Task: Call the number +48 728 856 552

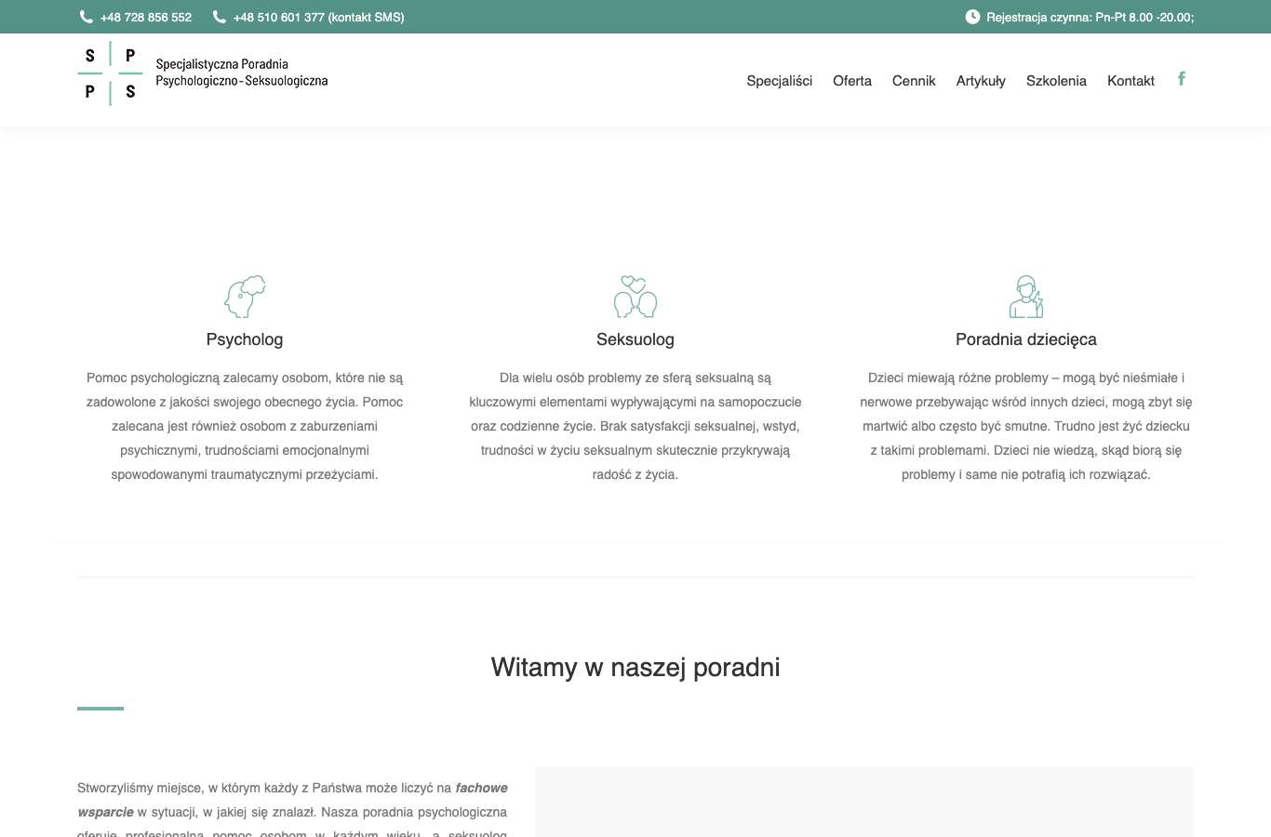Action: pyautogui.click(x=146, y=18)
